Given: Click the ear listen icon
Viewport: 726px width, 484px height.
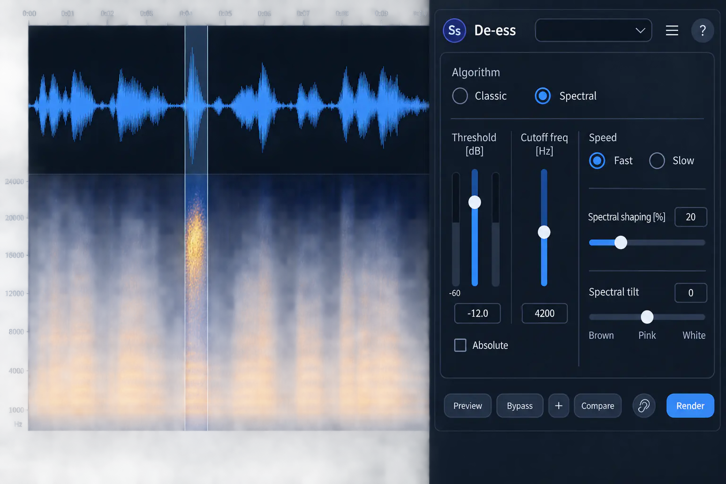Looking at the screenshot, I should pos(644,406).
